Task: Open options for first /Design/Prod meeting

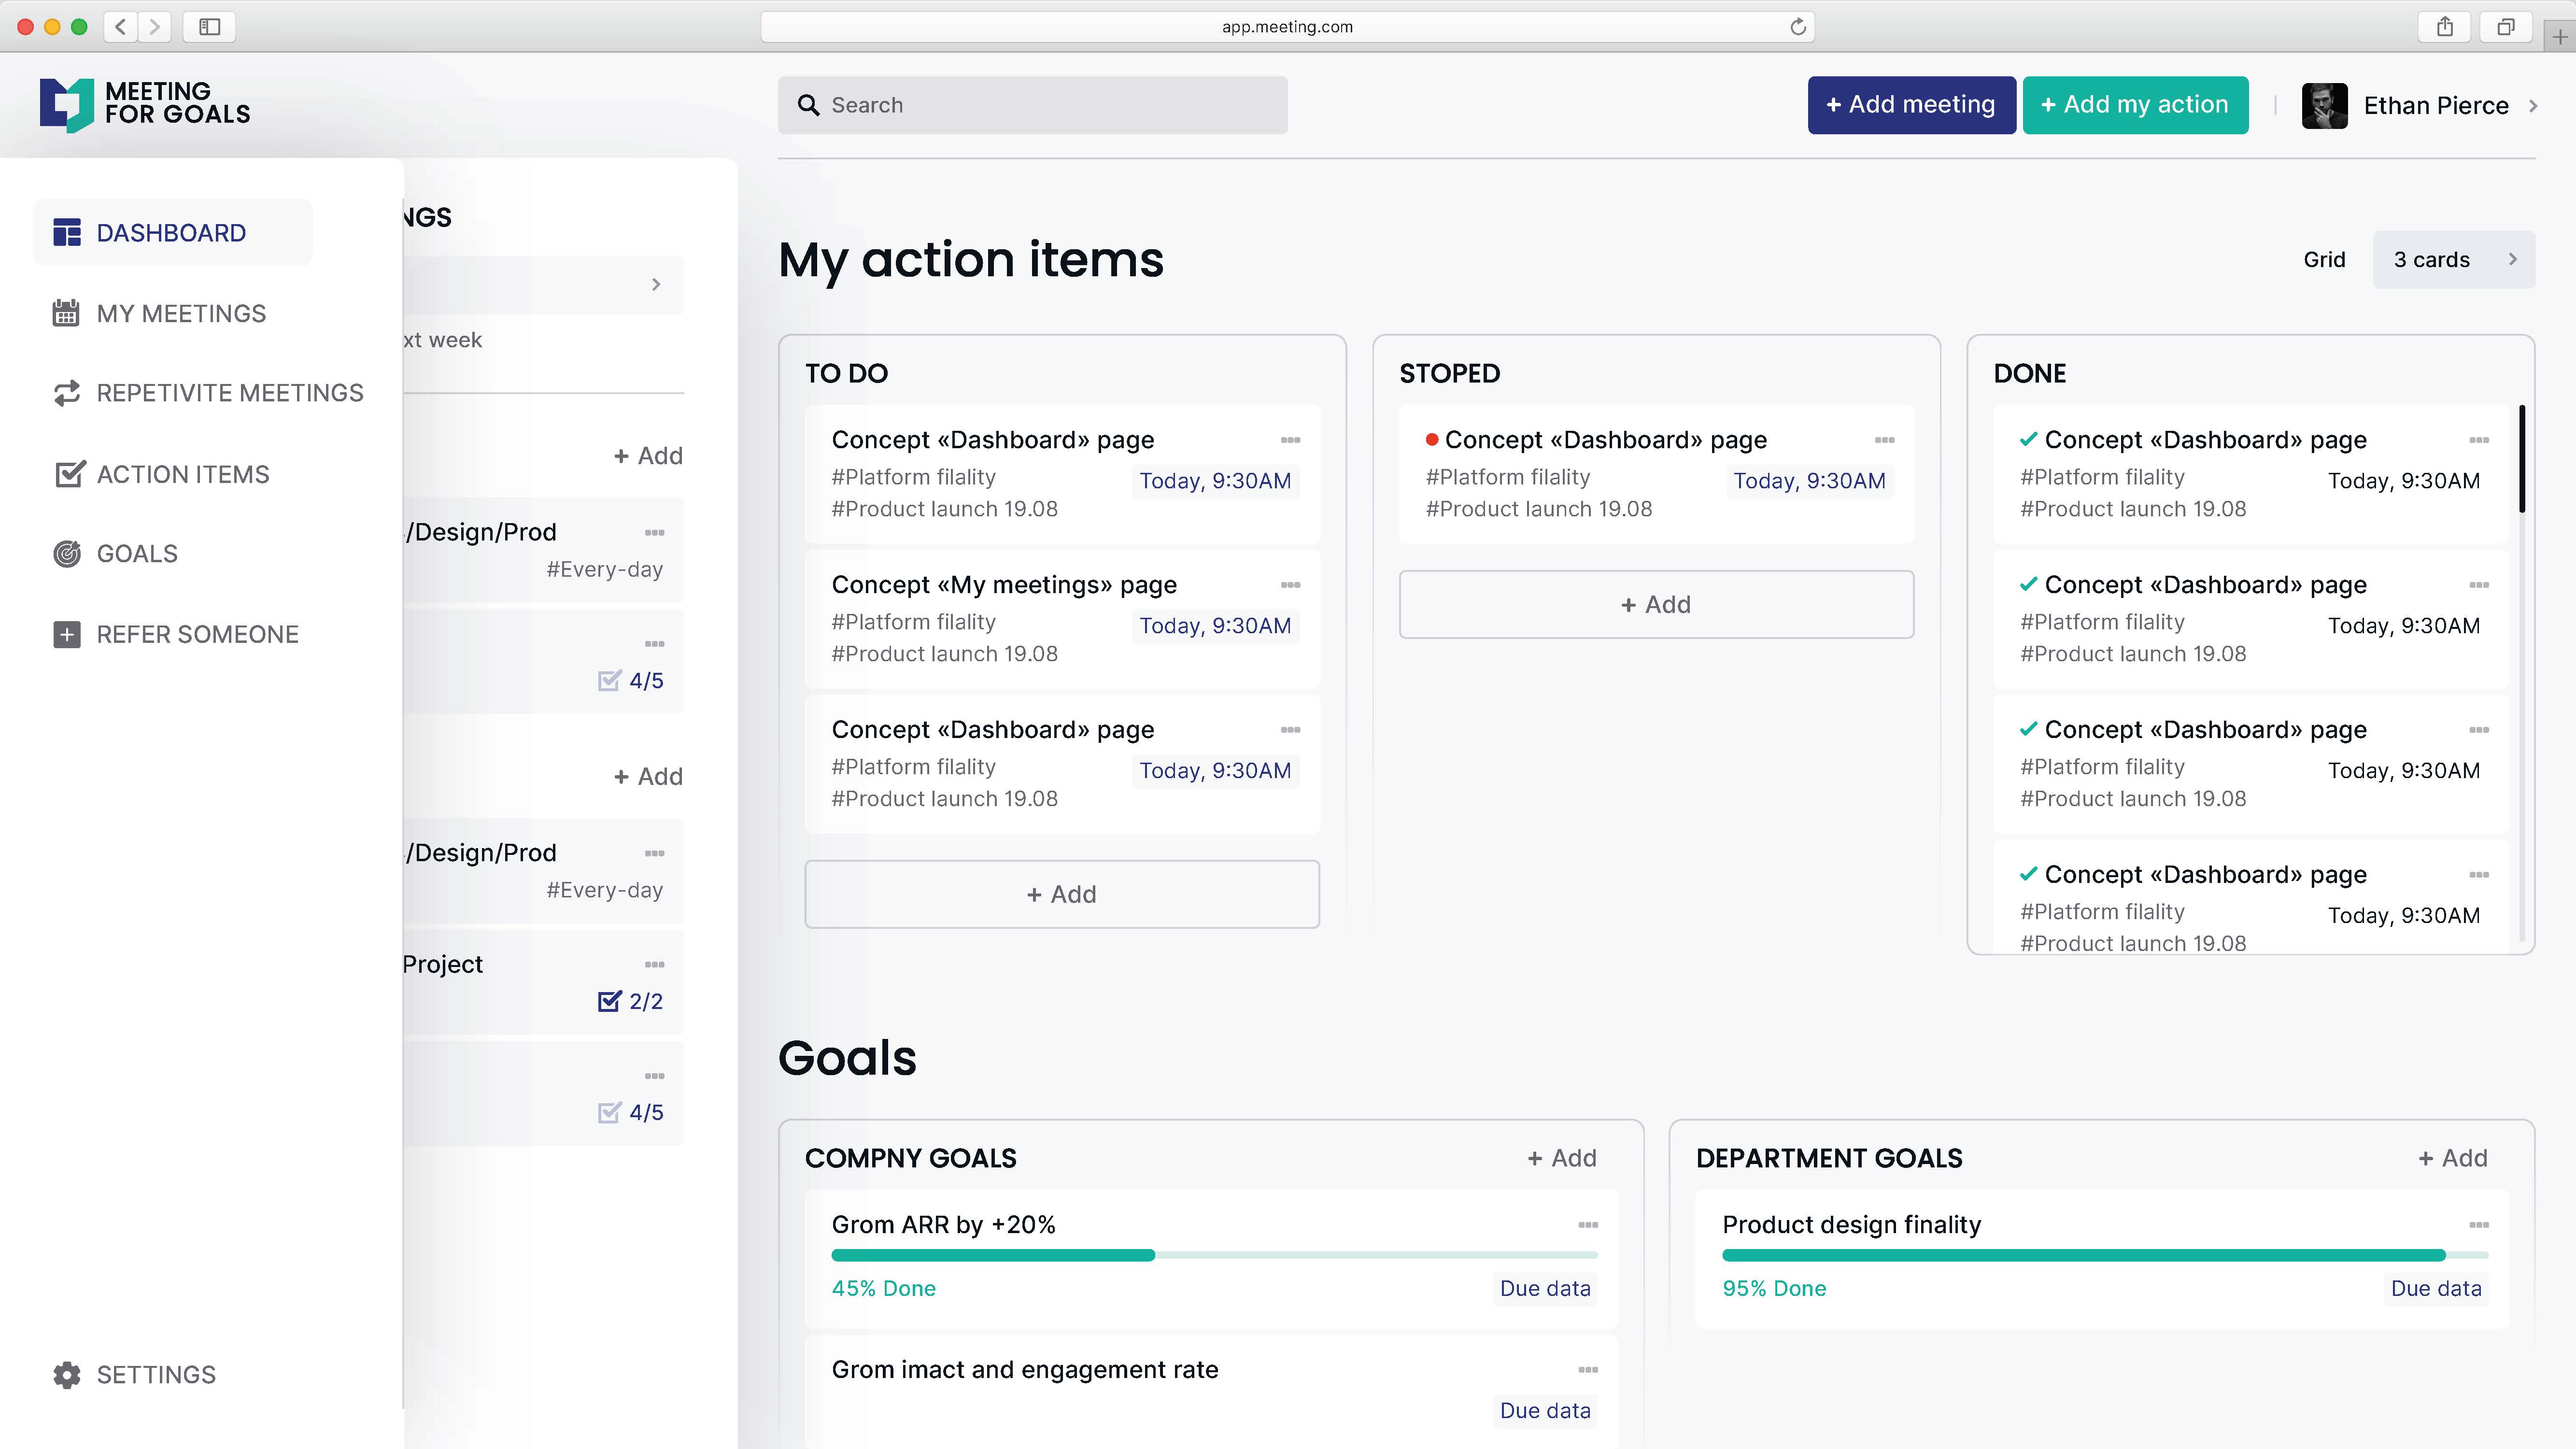Action: click(654, 533)
